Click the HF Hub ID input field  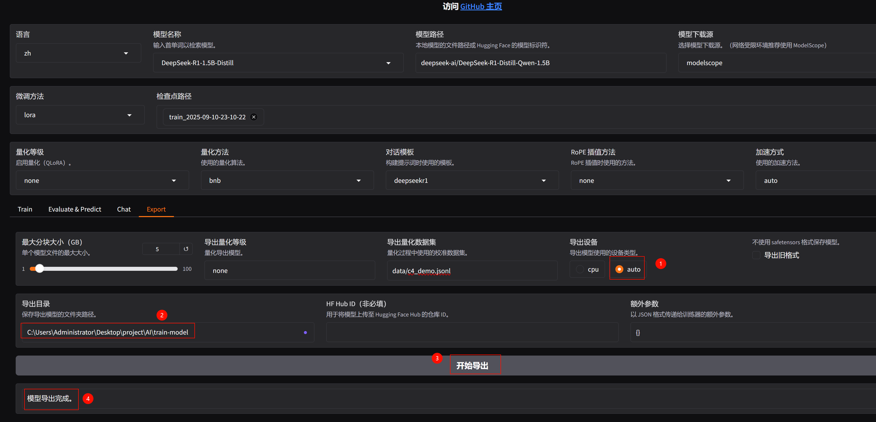[472, 332]
